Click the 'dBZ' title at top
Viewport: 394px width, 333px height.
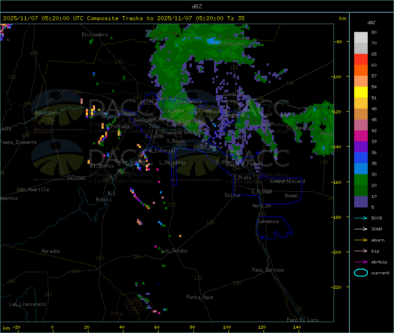[x=197, y=7]
